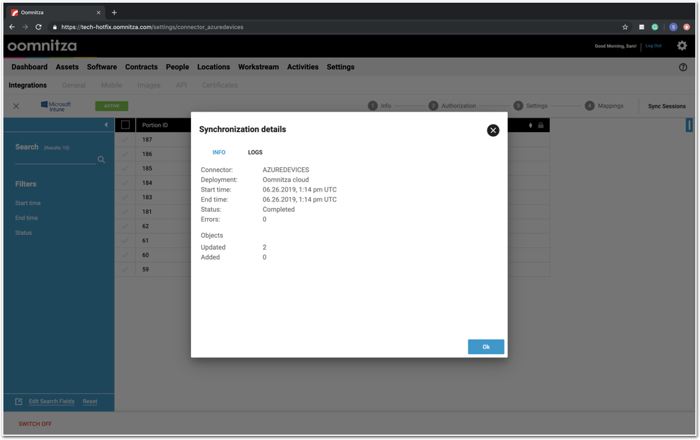Screen dimensions: 700x440
Task: Open the settings gear icon
Action: coord(682,46)
